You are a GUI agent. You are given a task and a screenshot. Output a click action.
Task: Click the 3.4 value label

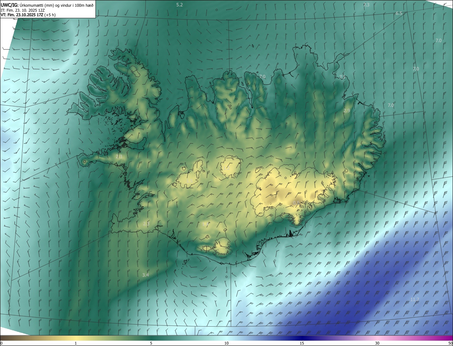point(145,275)
